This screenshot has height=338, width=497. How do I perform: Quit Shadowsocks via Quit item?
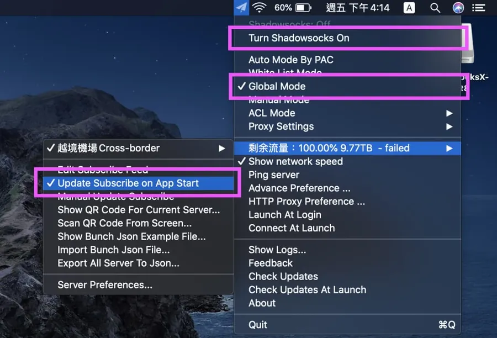tap(347, 325)
